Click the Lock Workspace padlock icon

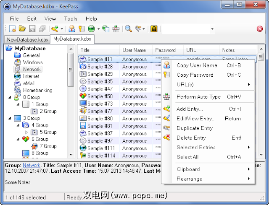(154, 29)
